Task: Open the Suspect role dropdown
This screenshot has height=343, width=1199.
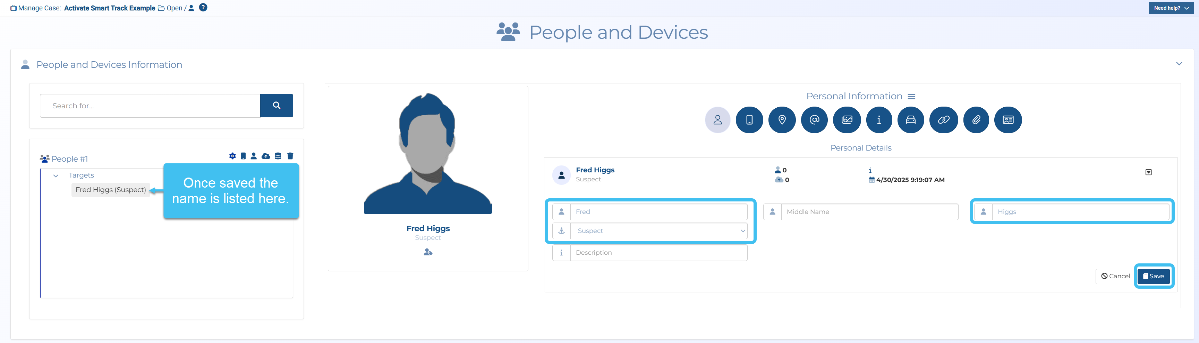Action: (x=658, y=231)
